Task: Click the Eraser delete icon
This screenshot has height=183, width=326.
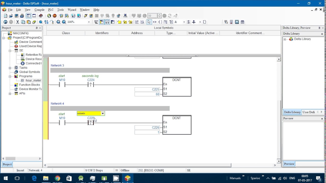Action: click(34, 22)
